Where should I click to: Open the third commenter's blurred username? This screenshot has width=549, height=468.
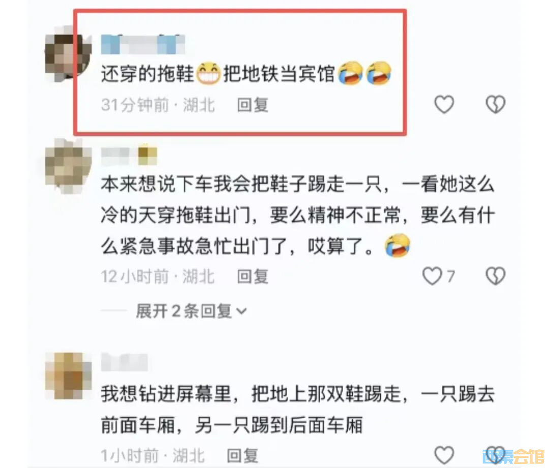click(x=125, y=362)
